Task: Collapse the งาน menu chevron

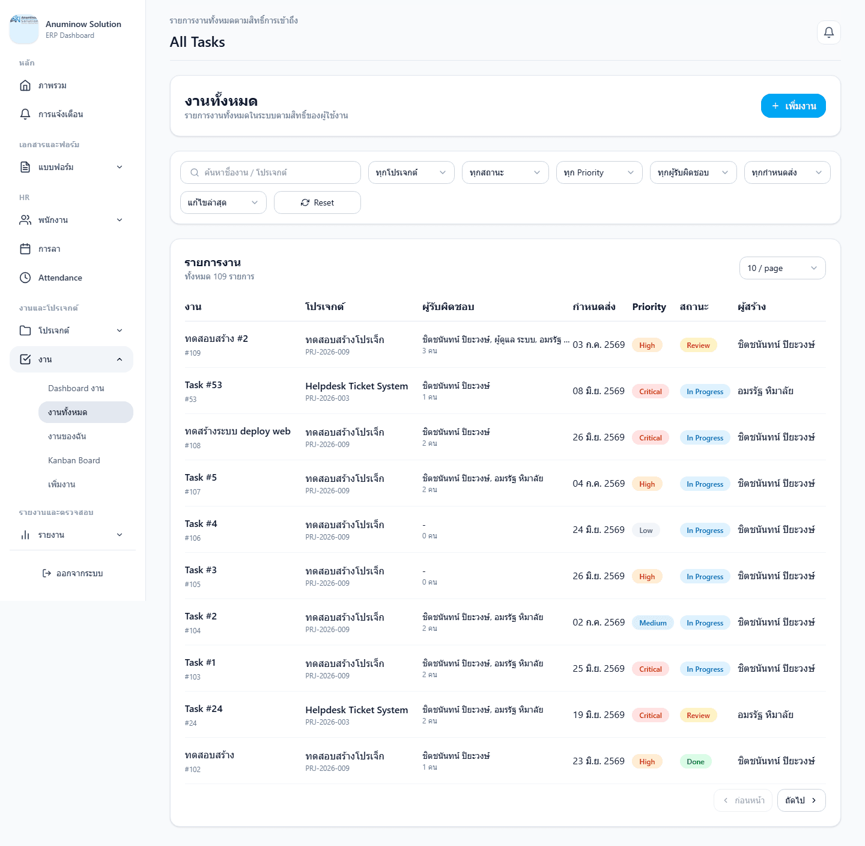Action: [120, 359]
